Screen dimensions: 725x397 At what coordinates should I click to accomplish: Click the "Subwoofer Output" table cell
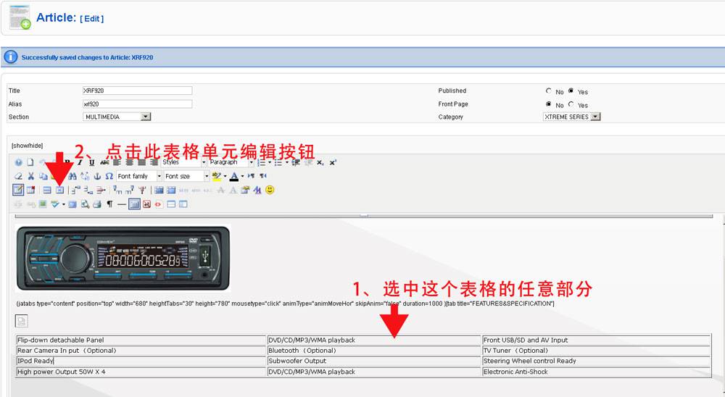point(374,361)
